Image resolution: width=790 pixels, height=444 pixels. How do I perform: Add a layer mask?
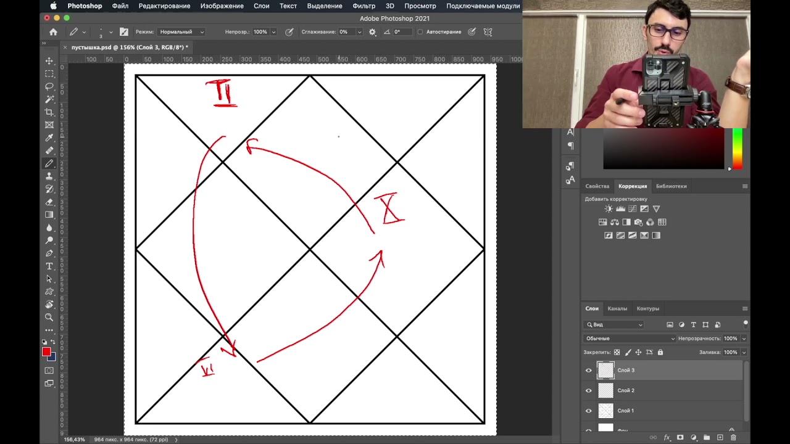(680, 438)
